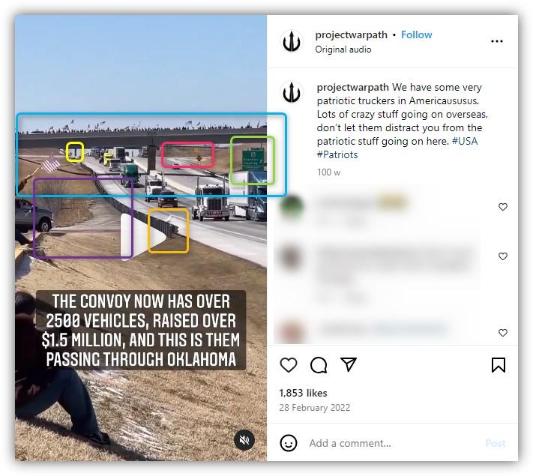
Task: Click the Add a comment field
Action: (394, 443)
